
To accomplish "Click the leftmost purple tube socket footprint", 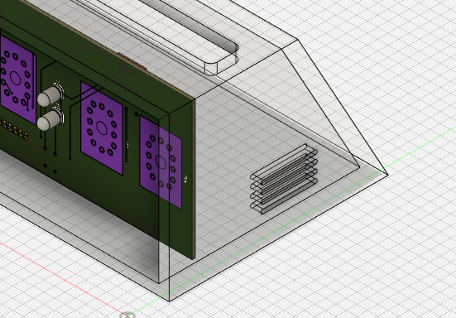I will pyautogui.click(x=17, y=79).
